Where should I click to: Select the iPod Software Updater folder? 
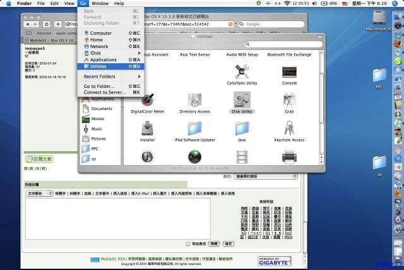[194, 128]
